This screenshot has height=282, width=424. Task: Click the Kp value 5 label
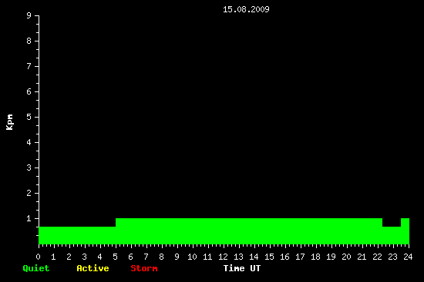(29, 117)
